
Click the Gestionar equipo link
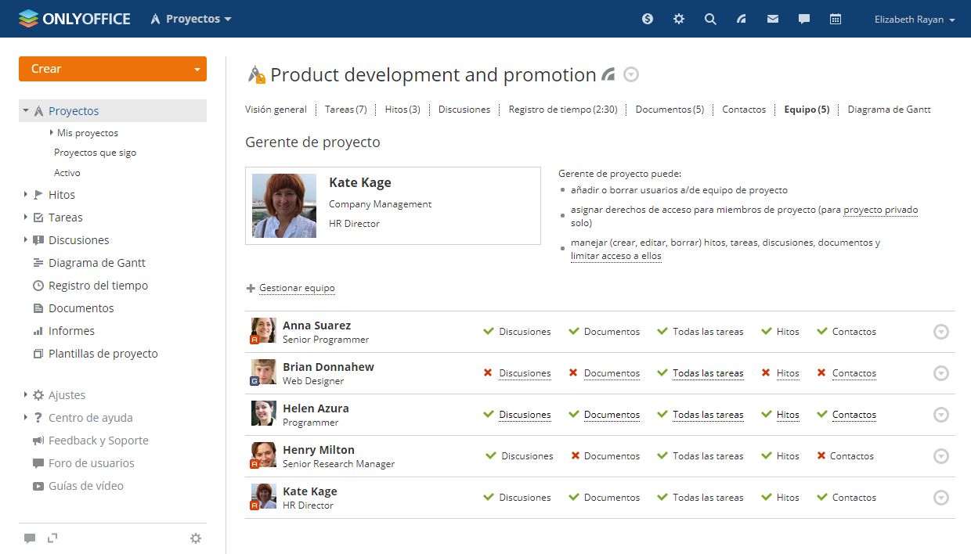click(x=297, y=288)
